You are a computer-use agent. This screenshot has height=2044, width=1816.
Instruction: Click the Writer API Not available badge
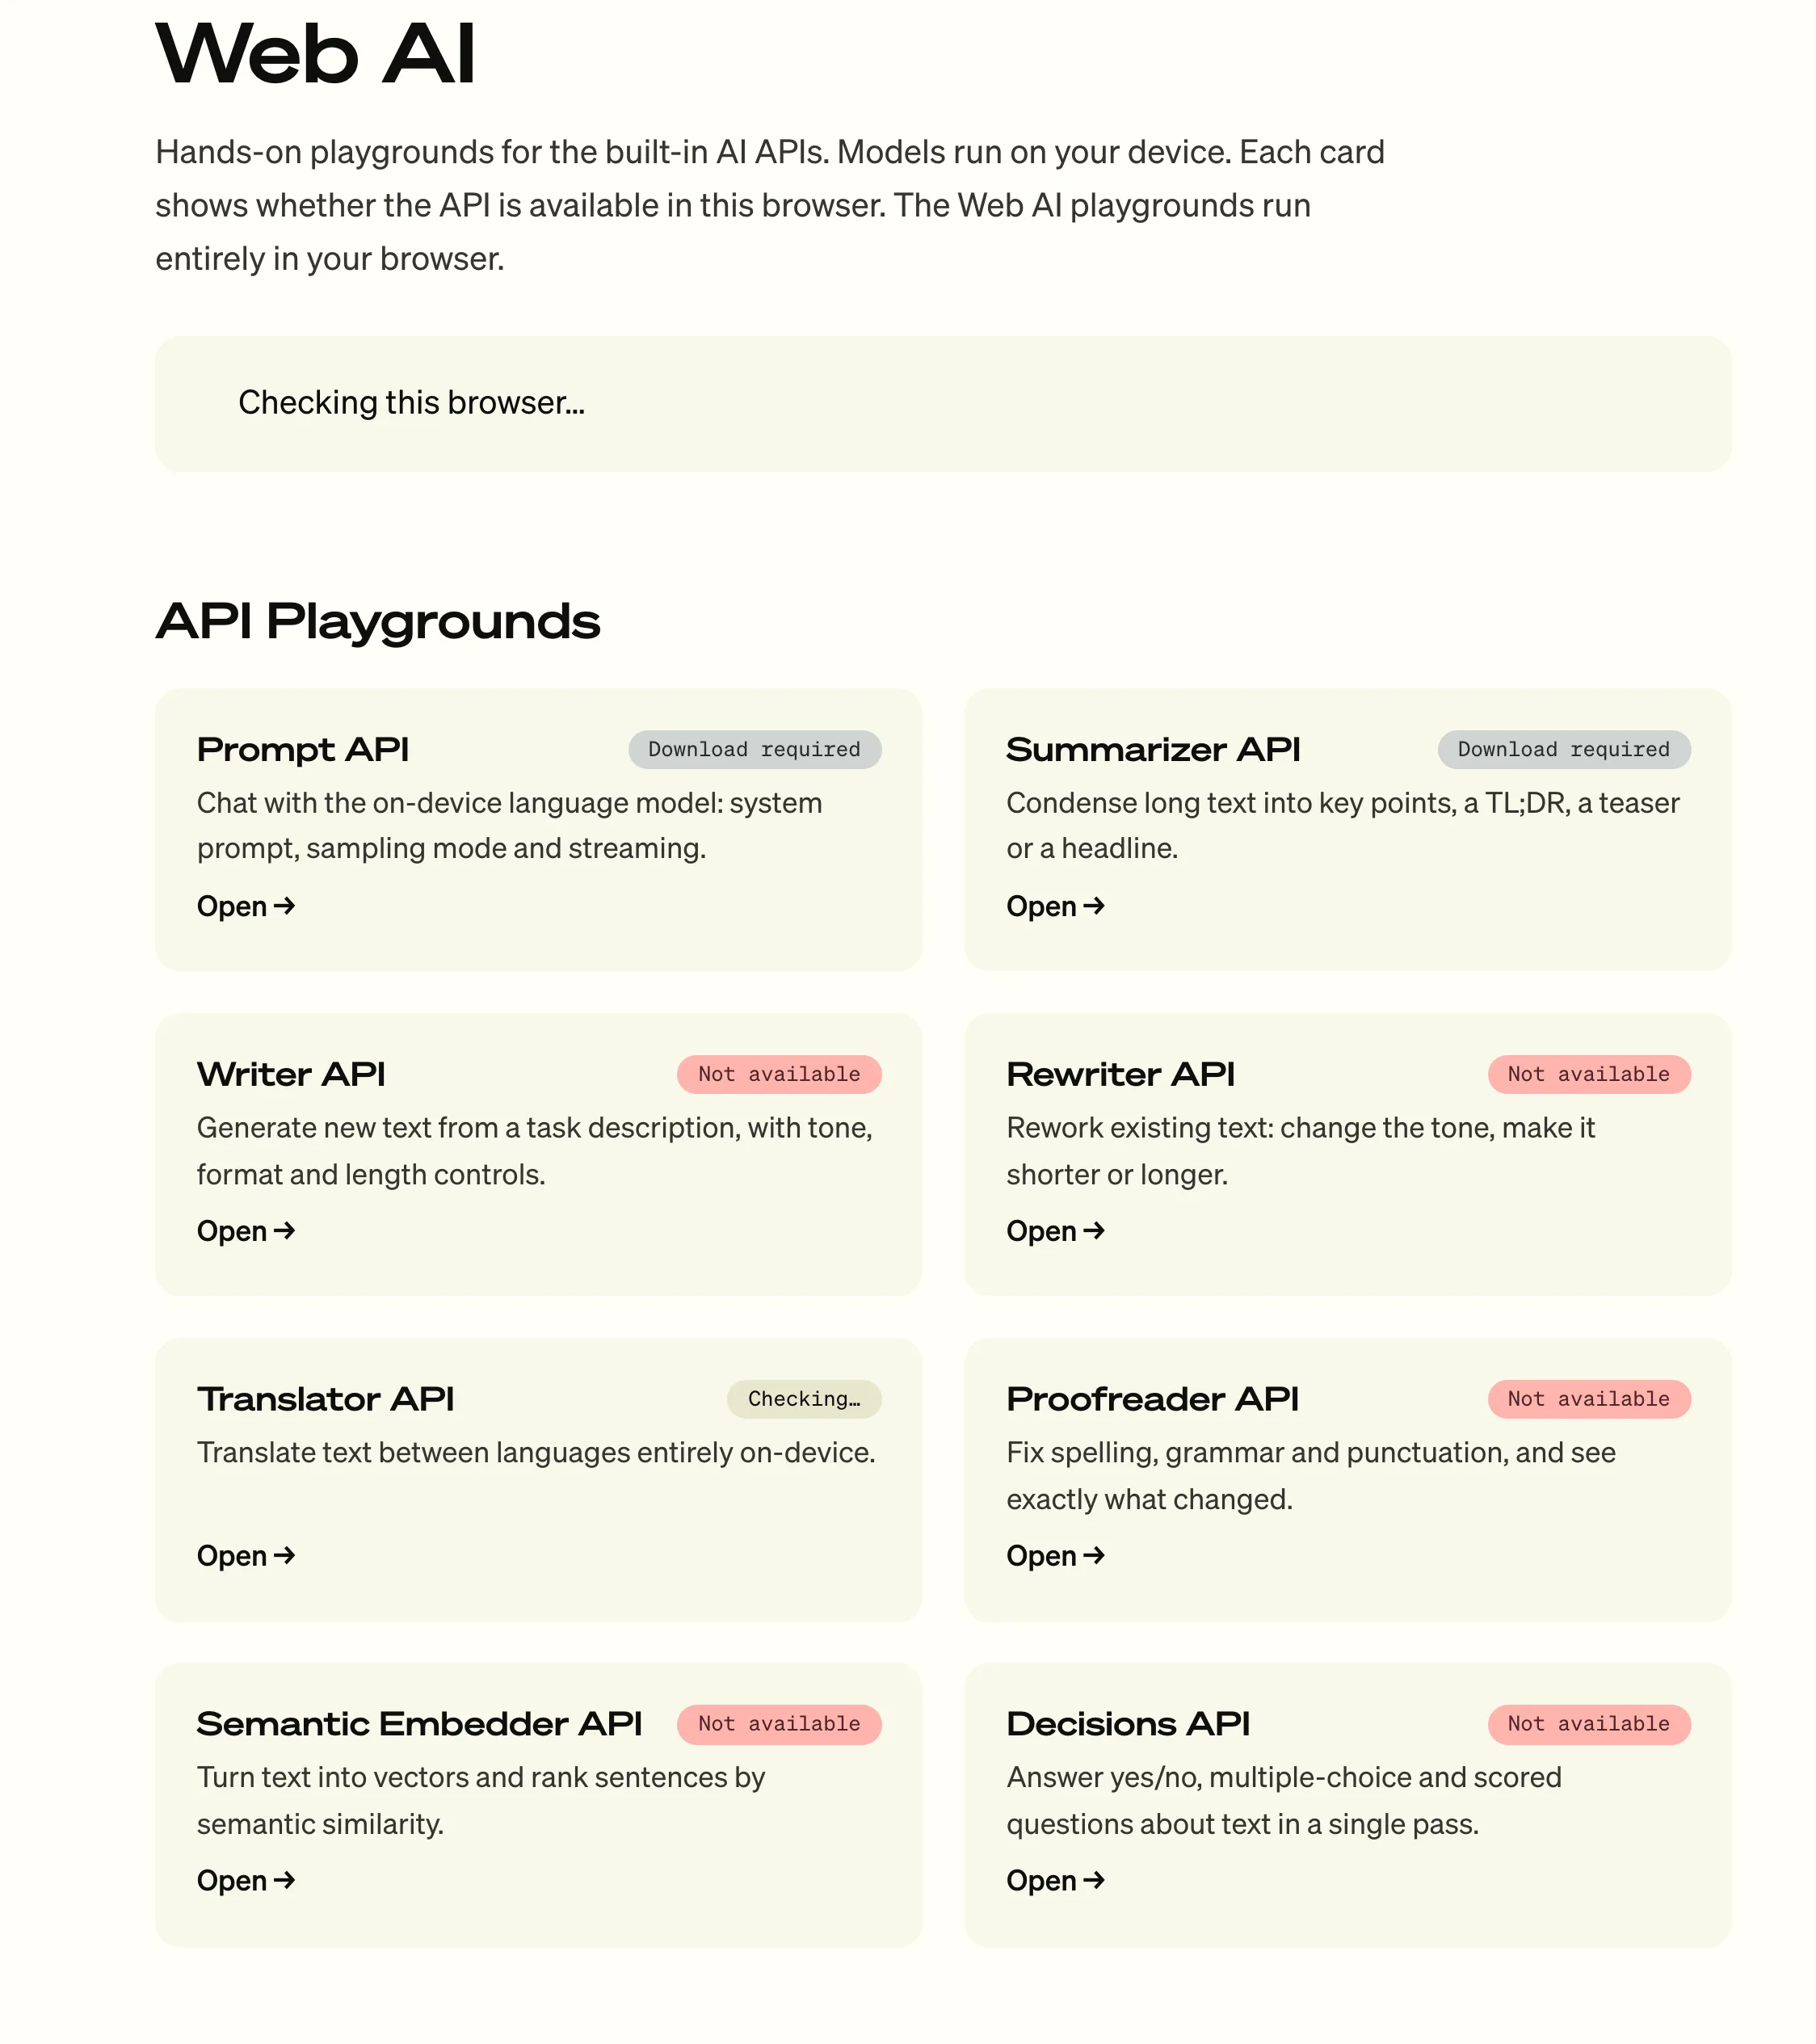pos(779,1075)
